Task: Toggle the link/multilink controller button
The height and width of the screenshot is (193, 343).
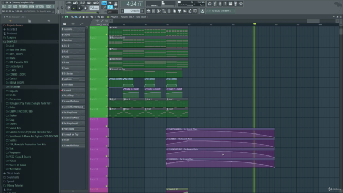Action: [110, 7]
